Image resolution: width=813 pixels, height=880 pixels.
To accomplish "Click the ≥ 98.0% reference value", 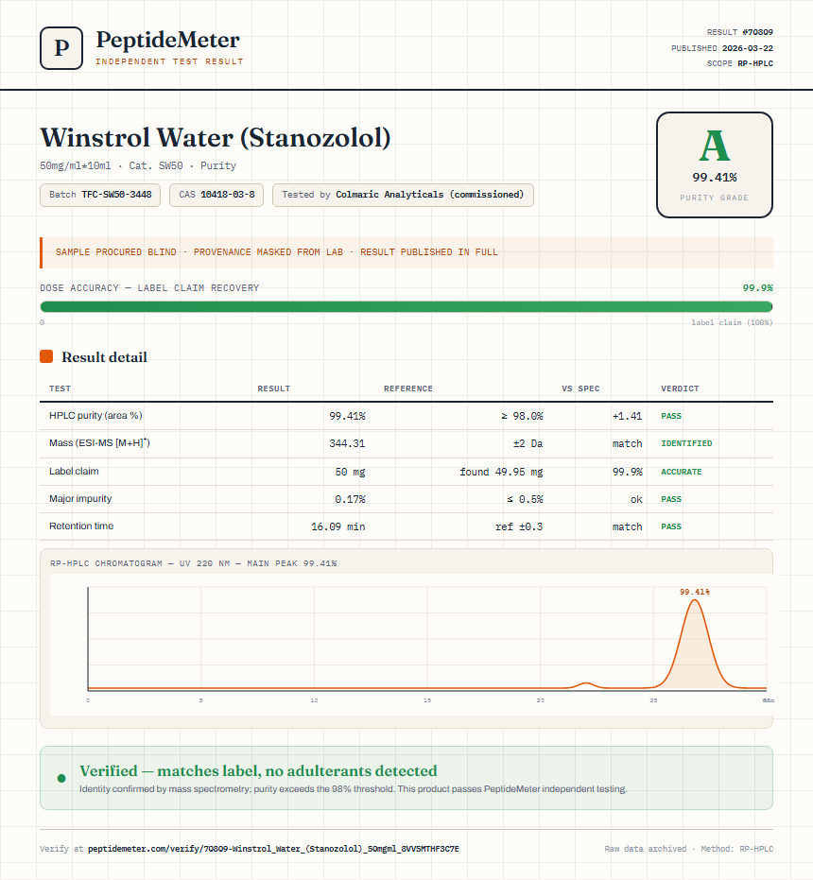I will click(x=522, y=416).
